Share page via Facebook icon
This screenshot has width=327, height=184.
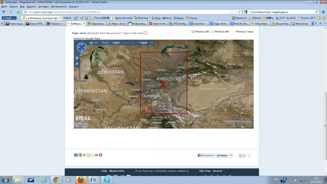click(x=76, y=155)
